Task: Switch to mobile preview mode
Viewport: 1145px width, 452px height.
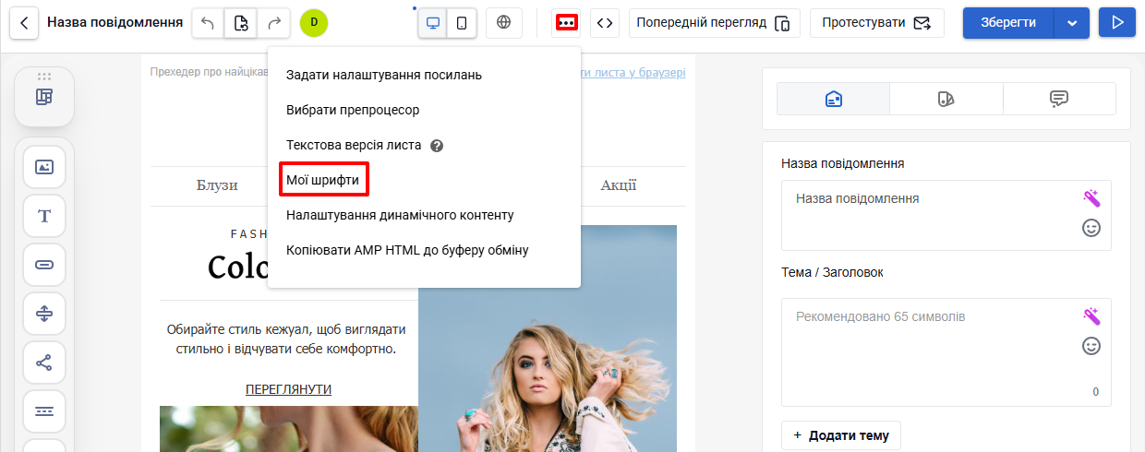Action: coord(462,23)
